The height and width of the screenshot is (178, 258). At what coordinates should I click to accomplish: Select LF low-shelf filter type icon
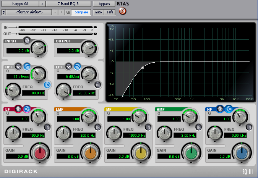[x=27, y=109]
